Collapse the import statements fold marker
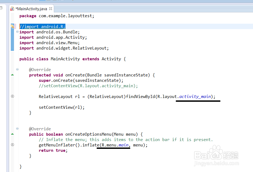Image resolution: width=253 pixels, height=172 pixels. click(17, 32)
